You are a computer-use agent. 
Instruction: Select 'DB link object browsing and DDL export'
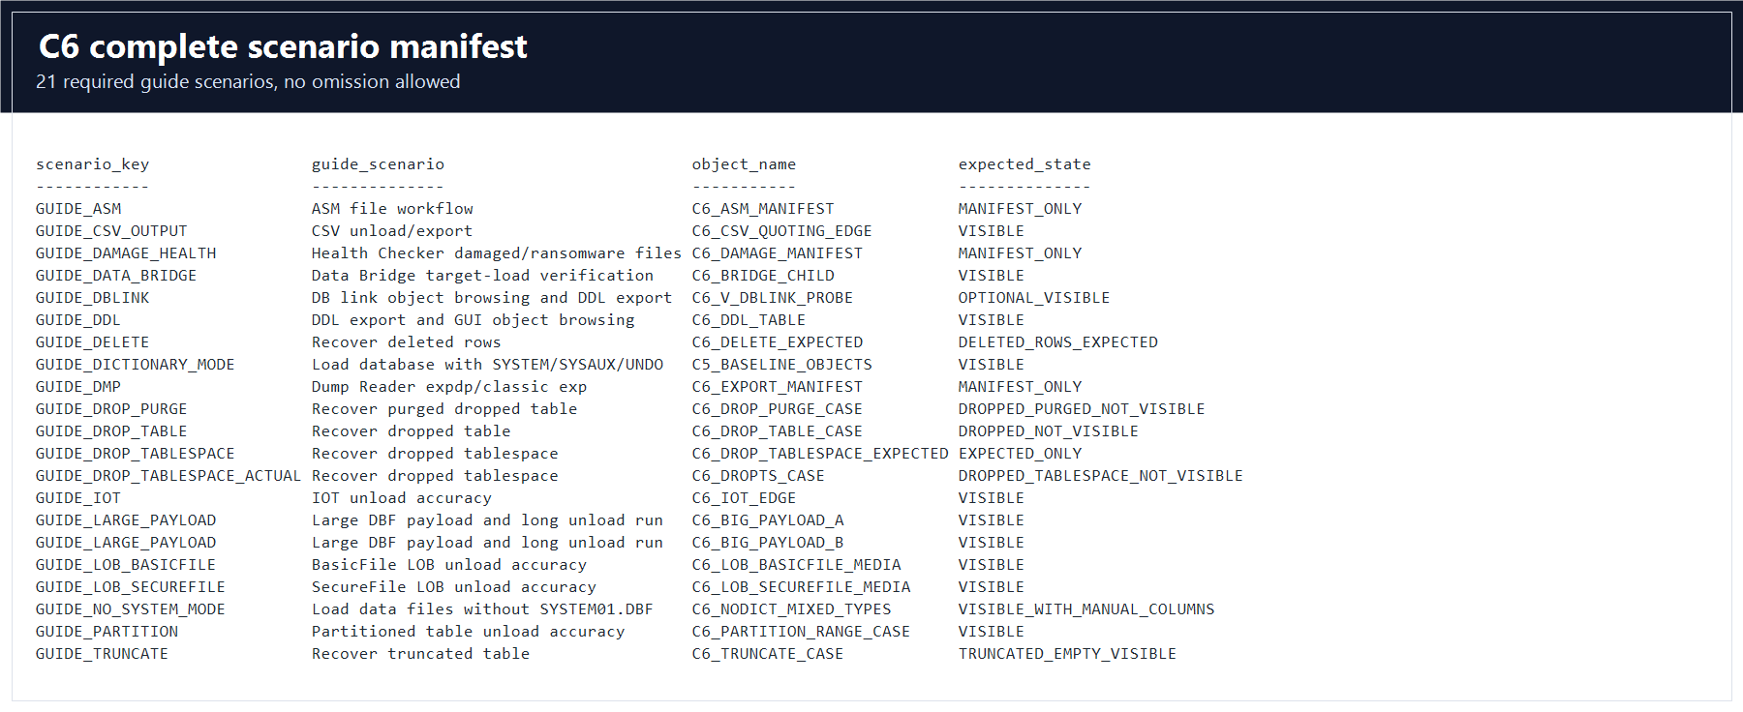tap(492, 298)
